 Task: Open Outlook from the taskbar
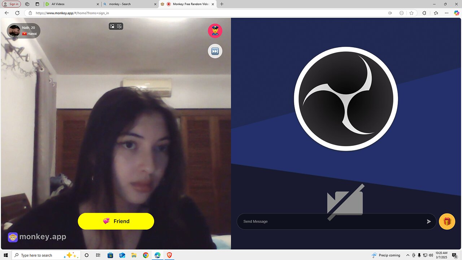click(122, 255)
